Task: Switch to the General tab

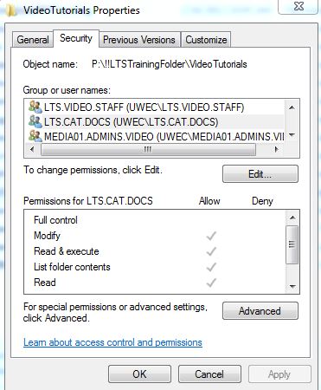Action: [x=33, y=40]
